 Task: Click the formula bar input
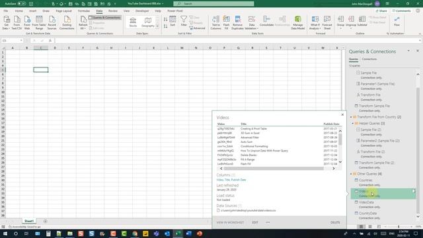point(237,40)
